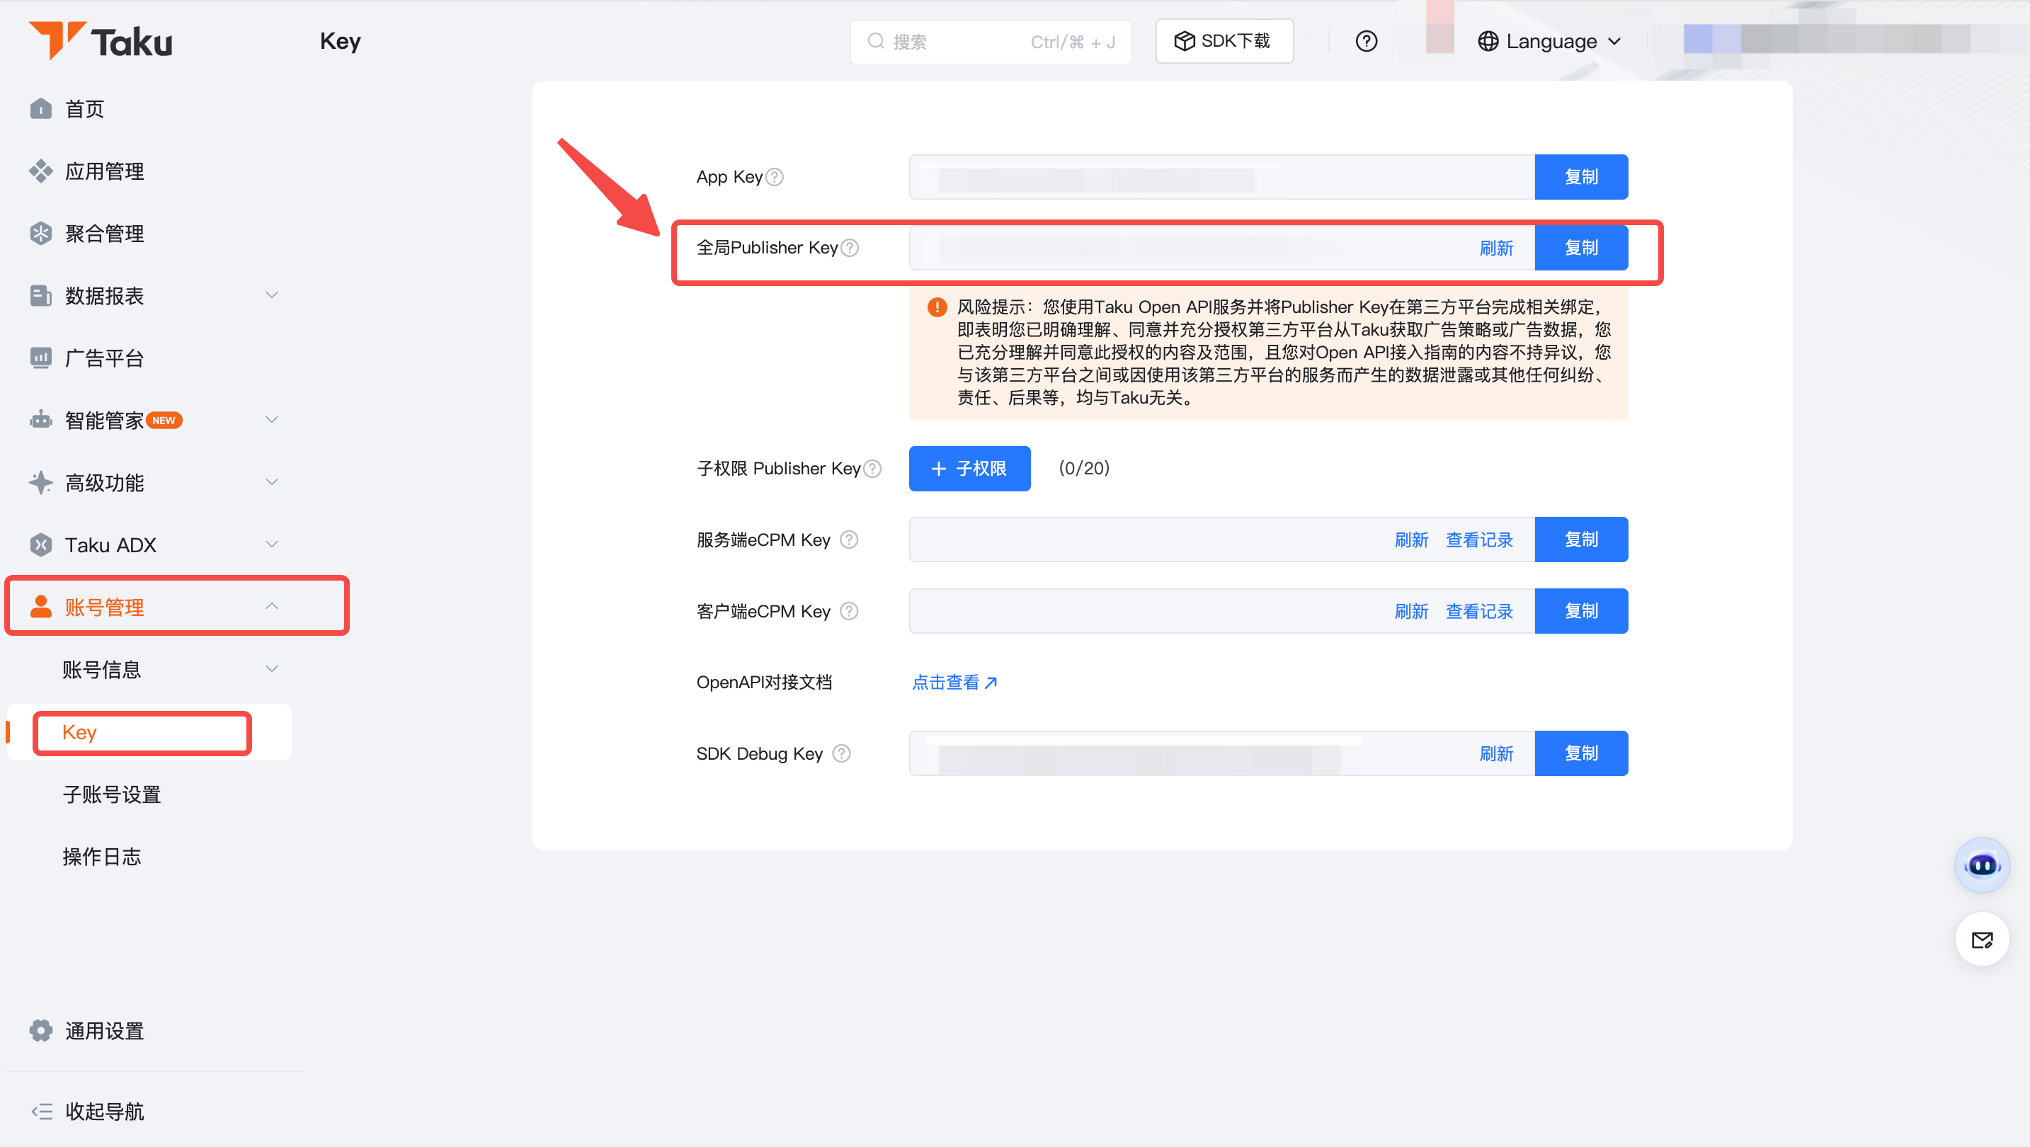2030x1147 pixels.
Task: Open the 点击查看 OpenAPI doc link
Action: pyautogui.click(x=954, y=683)
